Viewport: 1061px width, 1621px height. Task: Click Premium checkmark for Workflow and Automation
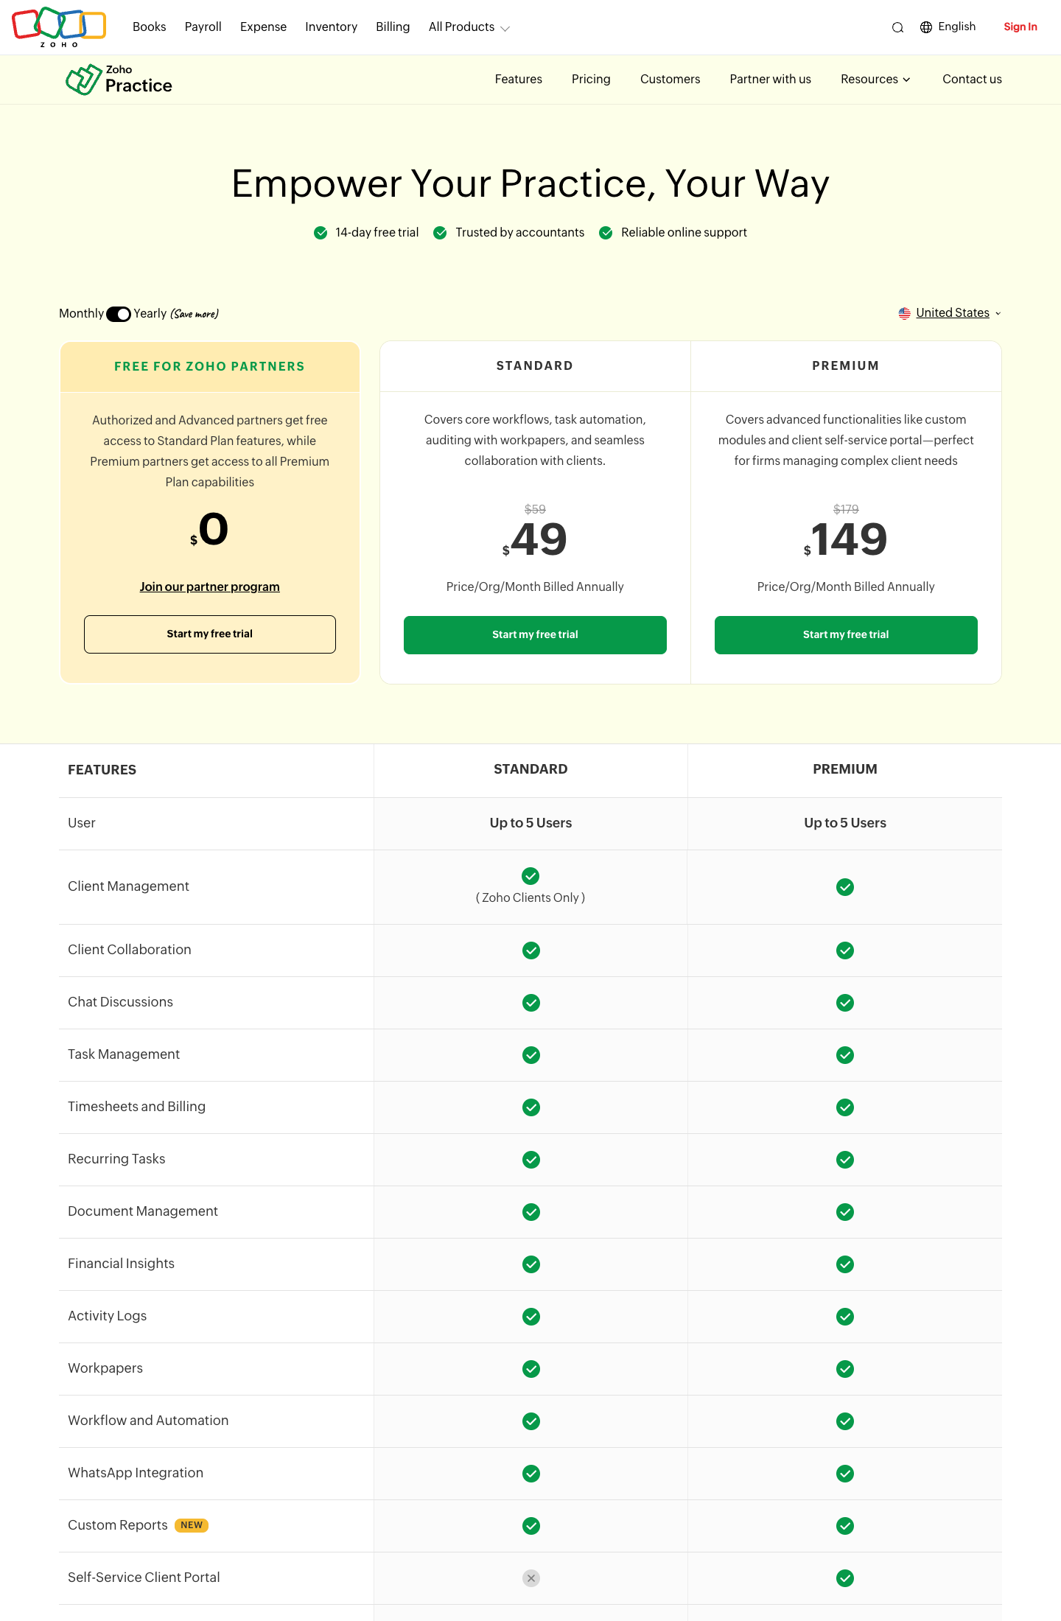[845, 1421]
